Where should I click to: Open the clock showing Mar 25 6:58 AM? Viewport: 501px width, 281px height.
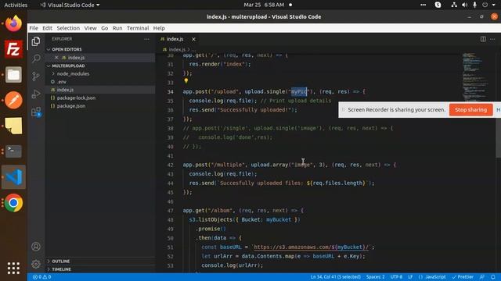click(x=264, y=5)
